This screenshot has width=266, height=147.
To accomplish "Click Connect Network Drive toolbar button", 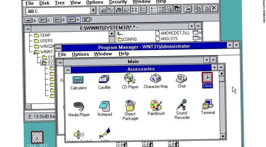I will 103,10.
